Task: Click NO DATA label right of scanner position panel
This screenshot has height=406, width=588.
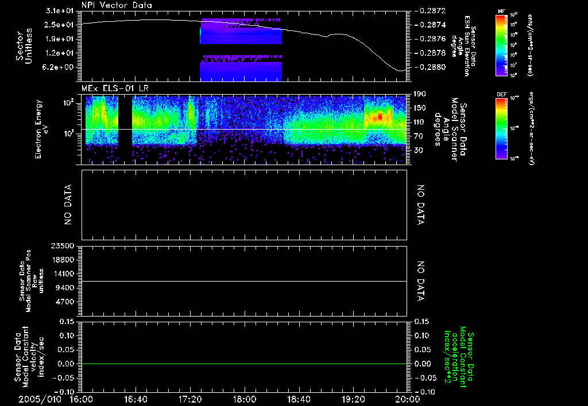Action: [420, 281]
